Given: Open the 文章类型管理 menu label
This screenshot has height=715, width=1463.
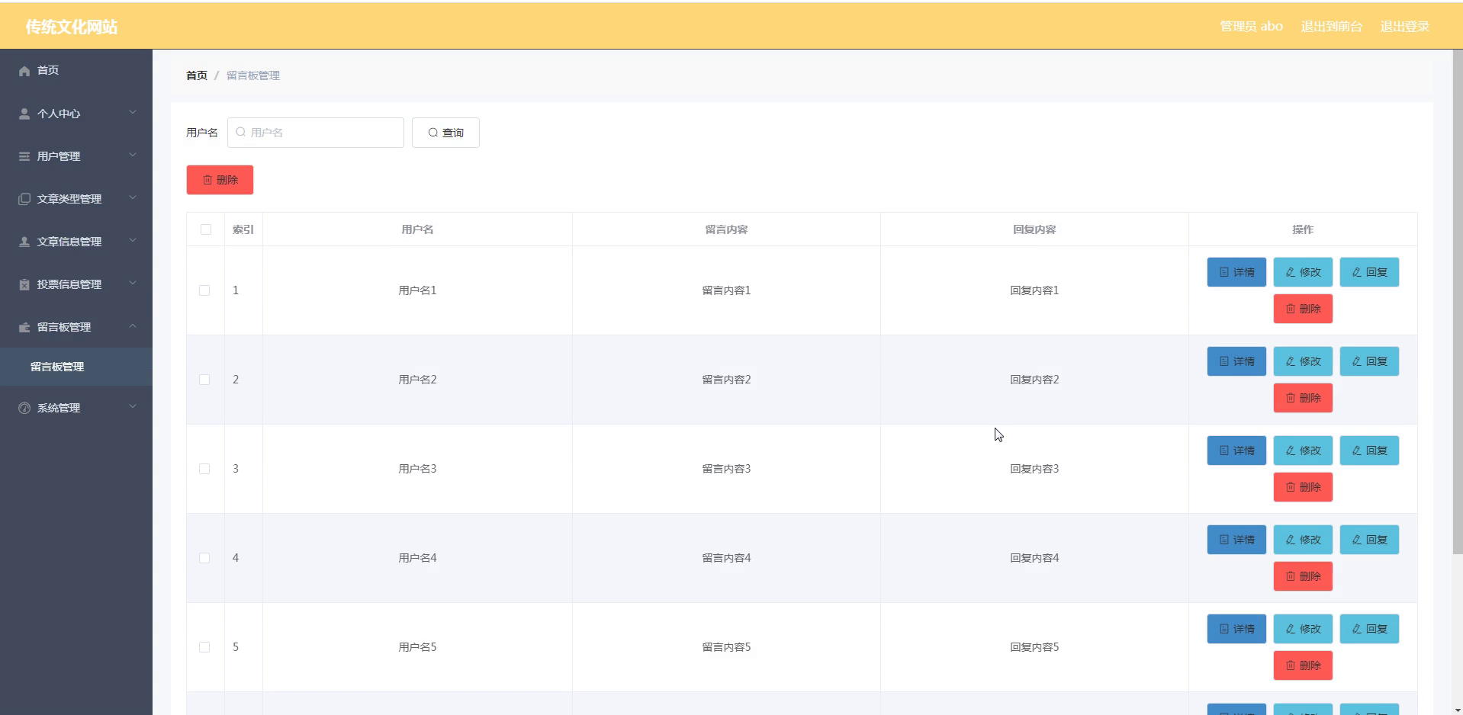Looking at the screenshot, I should [x=69, y=199].
